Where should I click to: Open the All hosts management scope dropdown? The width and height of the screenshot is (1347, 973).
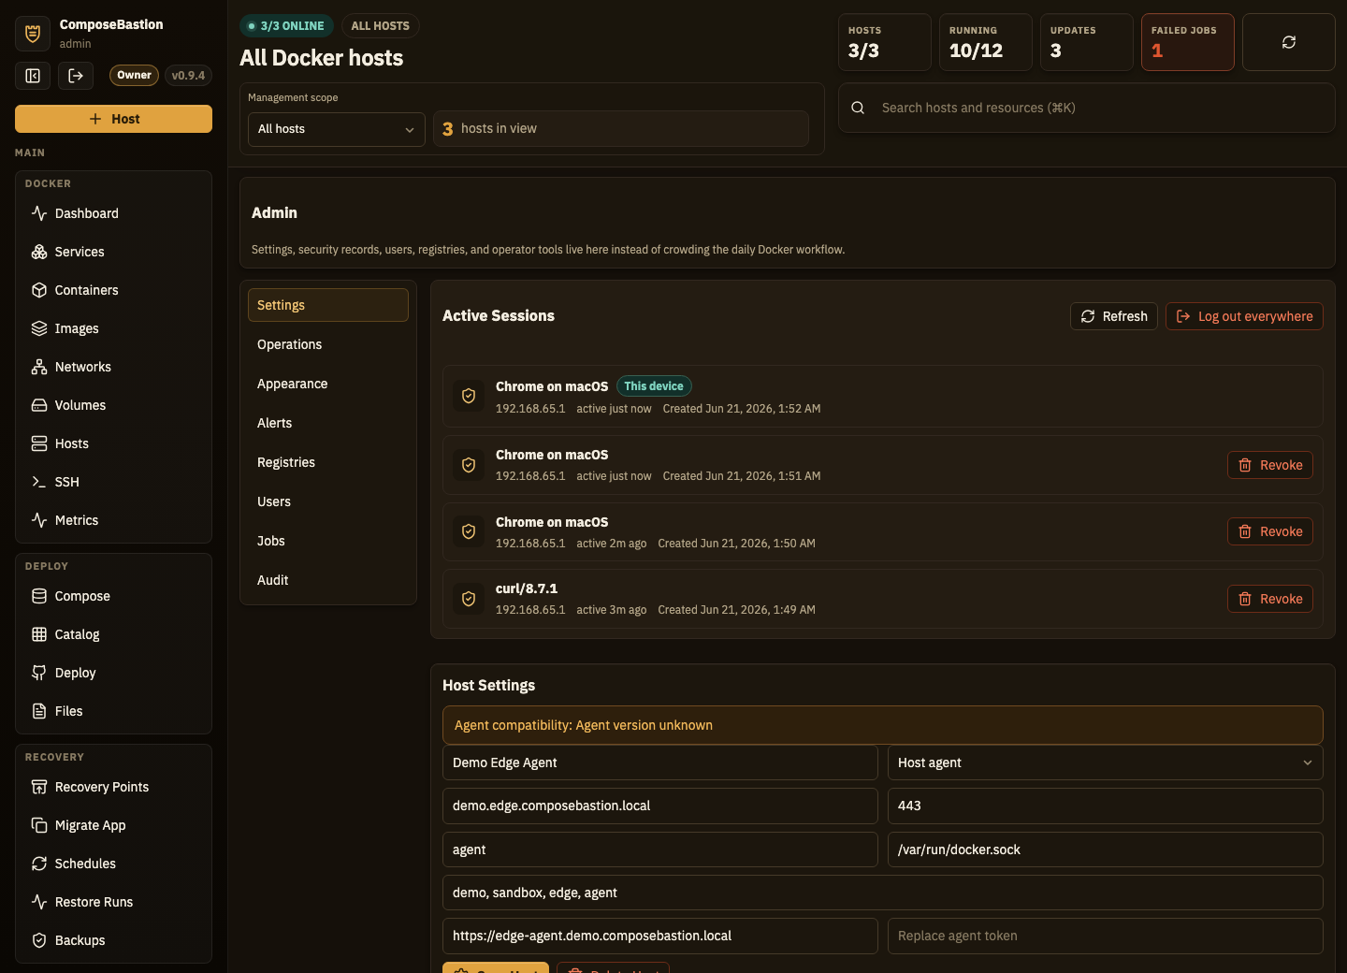point(337,129)
